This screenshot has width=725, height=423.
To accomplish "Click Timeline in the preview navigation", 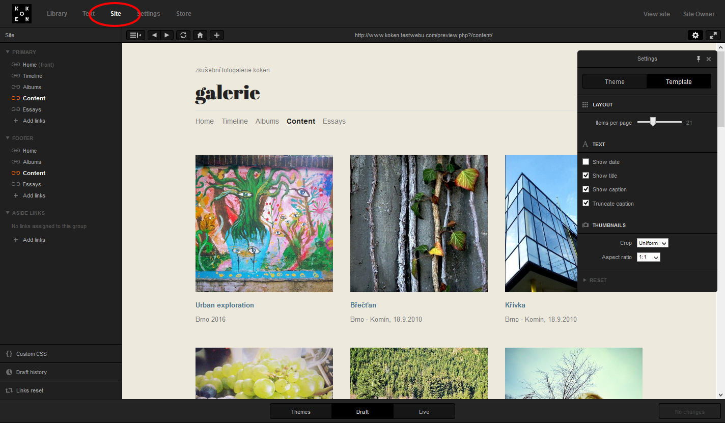I will (x=235, y=121).
